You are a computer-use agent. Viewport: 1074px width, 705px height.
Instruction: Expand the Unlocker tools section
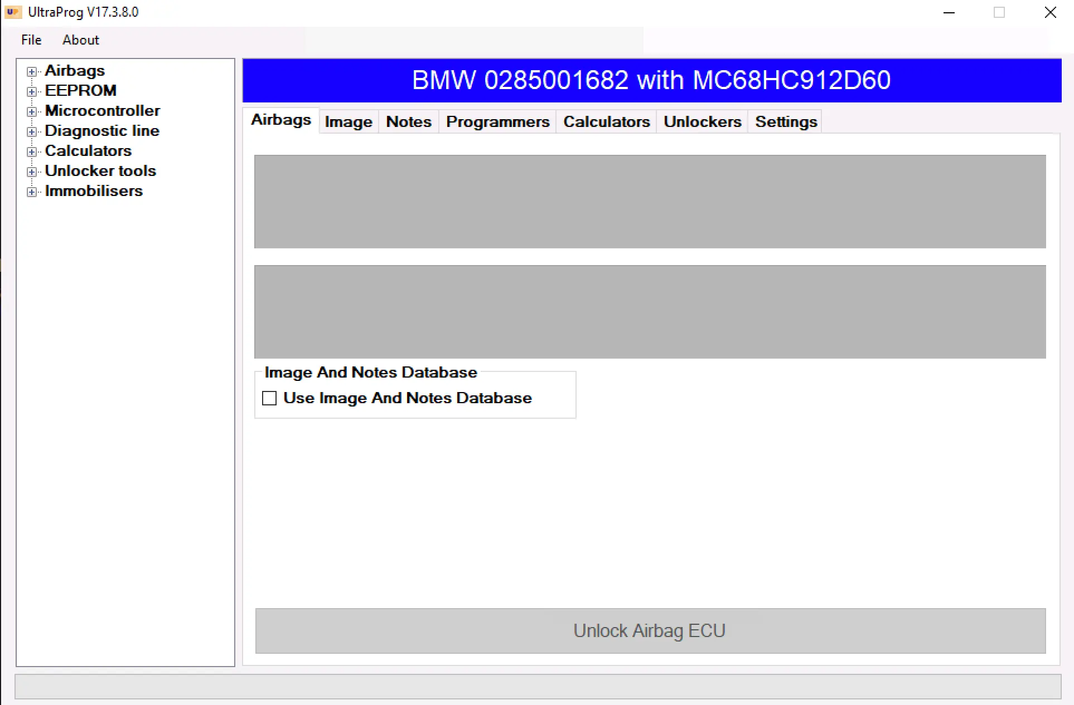31,172
